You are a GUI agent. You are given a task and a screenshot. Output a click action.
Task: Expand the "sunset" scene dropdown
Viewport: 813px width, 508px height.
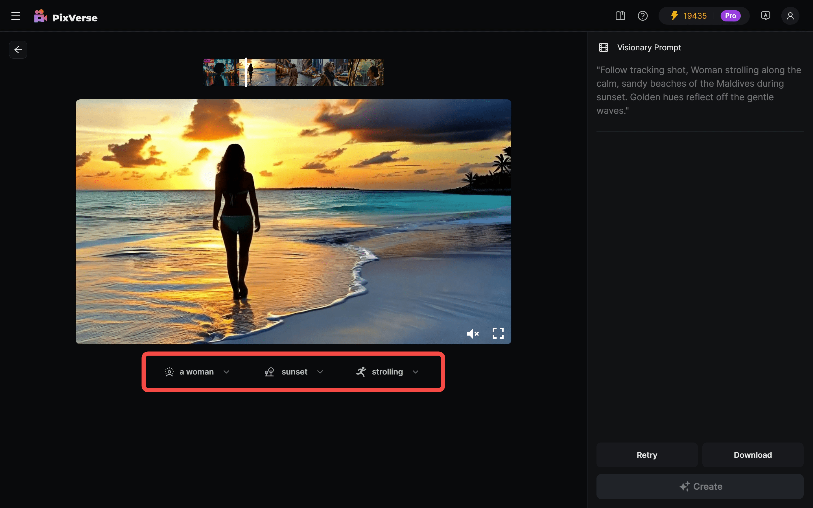(x=294, y=372)
